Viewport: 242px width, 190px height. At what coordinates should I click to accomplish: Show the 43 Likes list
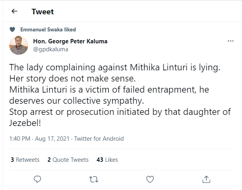click(x=107, y=160)
